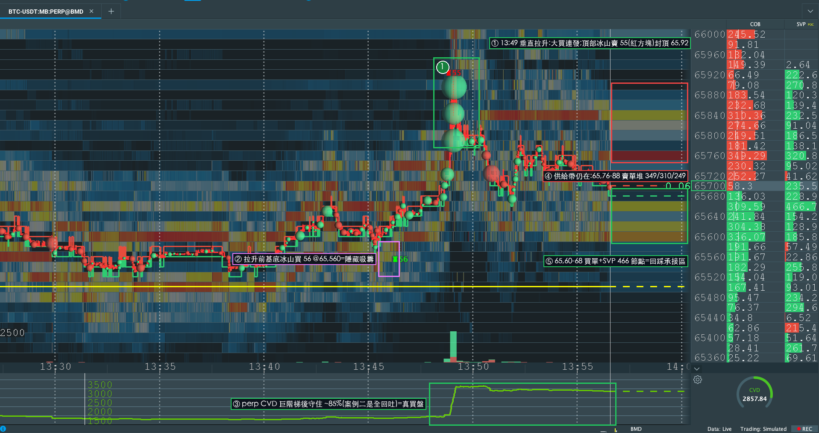This screenshot has height=433, width=819.
Task: Click the 13:45 time axis label
Action: click(369, 367)
